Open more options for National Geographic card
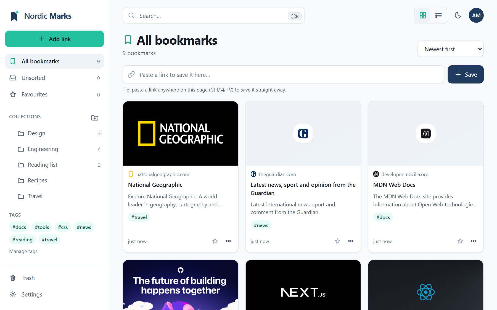Screen dimensions: 497x310 coord(228,241)
